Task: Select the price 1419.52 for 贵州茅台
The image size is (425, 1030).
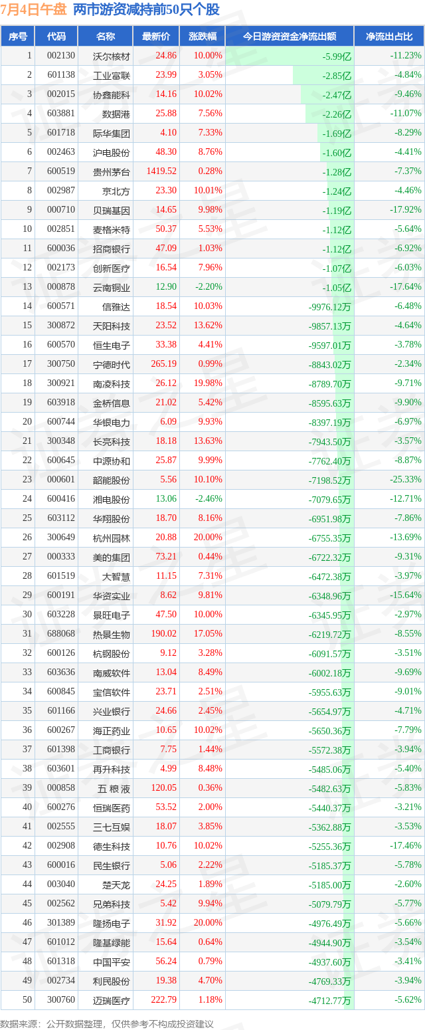Action: pyautogui.click(x=163, y=171)
